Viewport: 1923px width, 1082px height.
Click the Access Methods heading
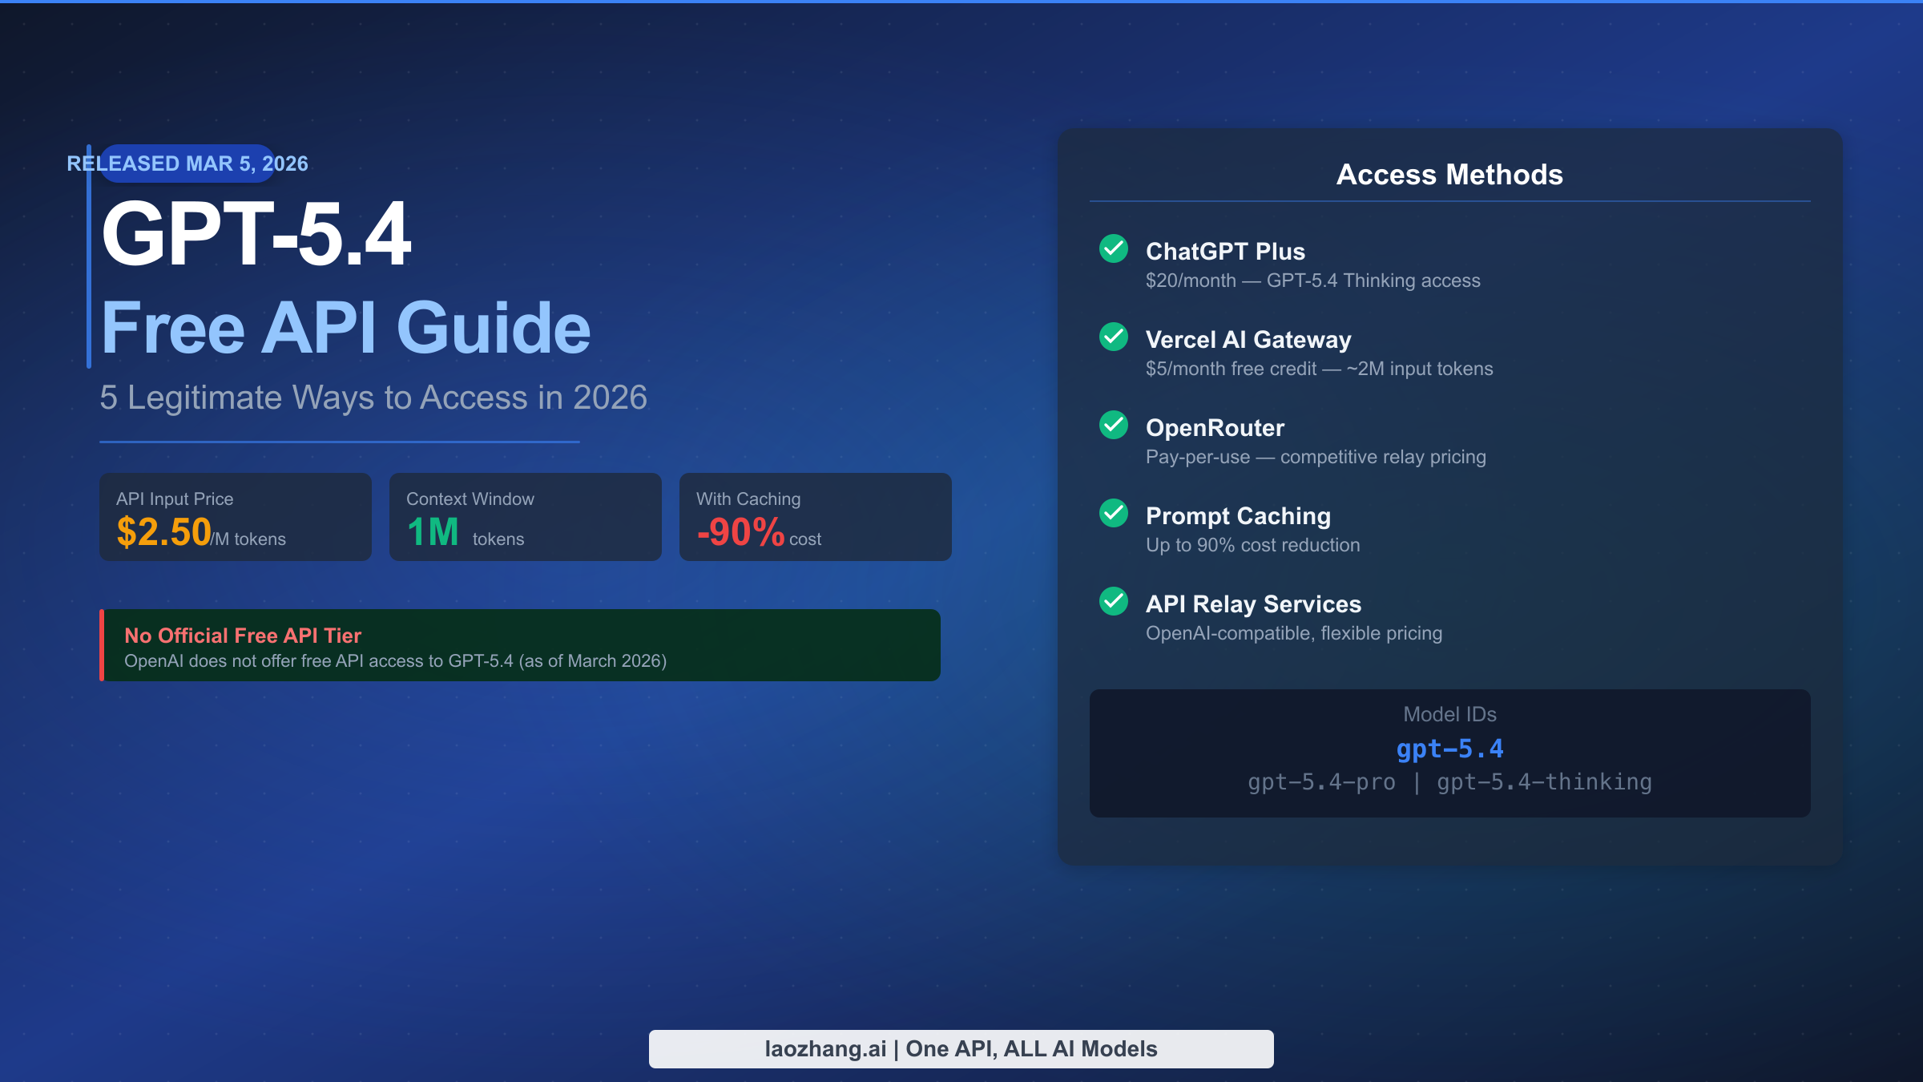1449,175
